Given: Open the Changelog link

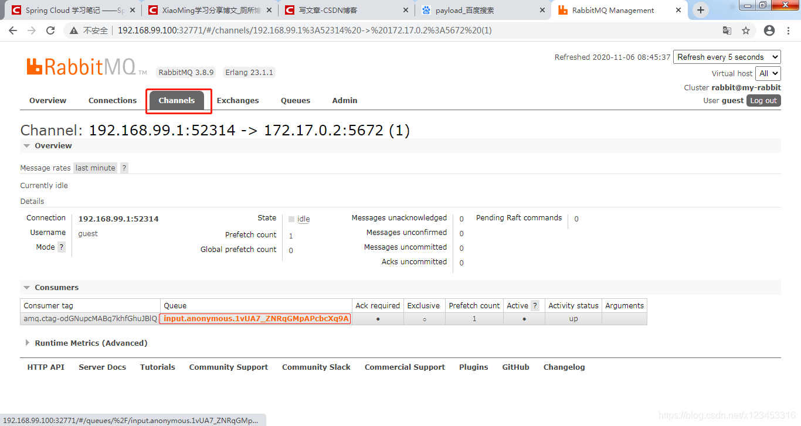Looking at the screenshot, I should [564, 367].
